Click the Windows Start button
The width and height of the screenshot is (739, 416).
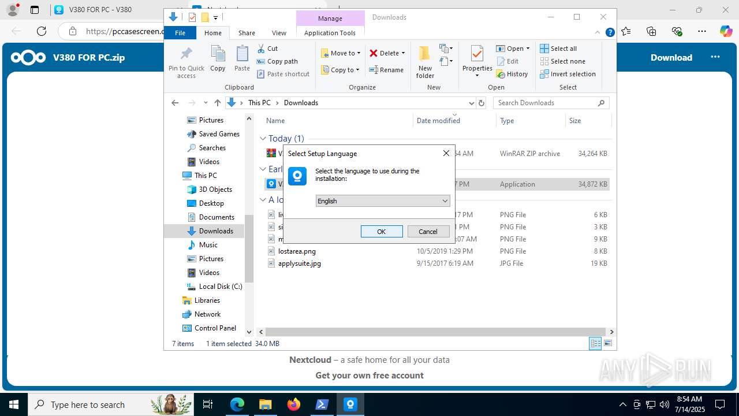point(14,404)
